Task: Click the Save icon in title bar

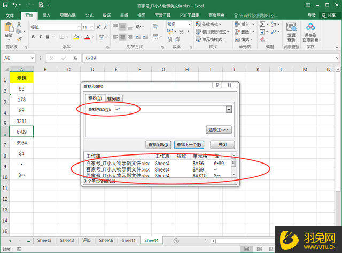Action: click(x=5, y=5)
